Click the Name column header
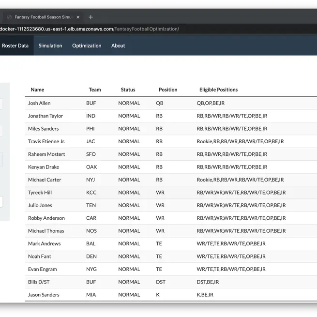Screen dimensions: 317x317 tap(37, 90)
